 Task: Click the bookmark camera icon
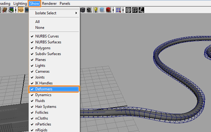[x=5, y=10]
